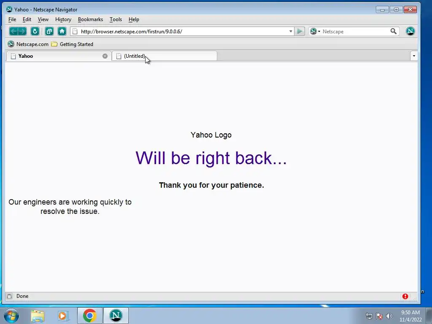Open the Help menu

coord(134,19)
